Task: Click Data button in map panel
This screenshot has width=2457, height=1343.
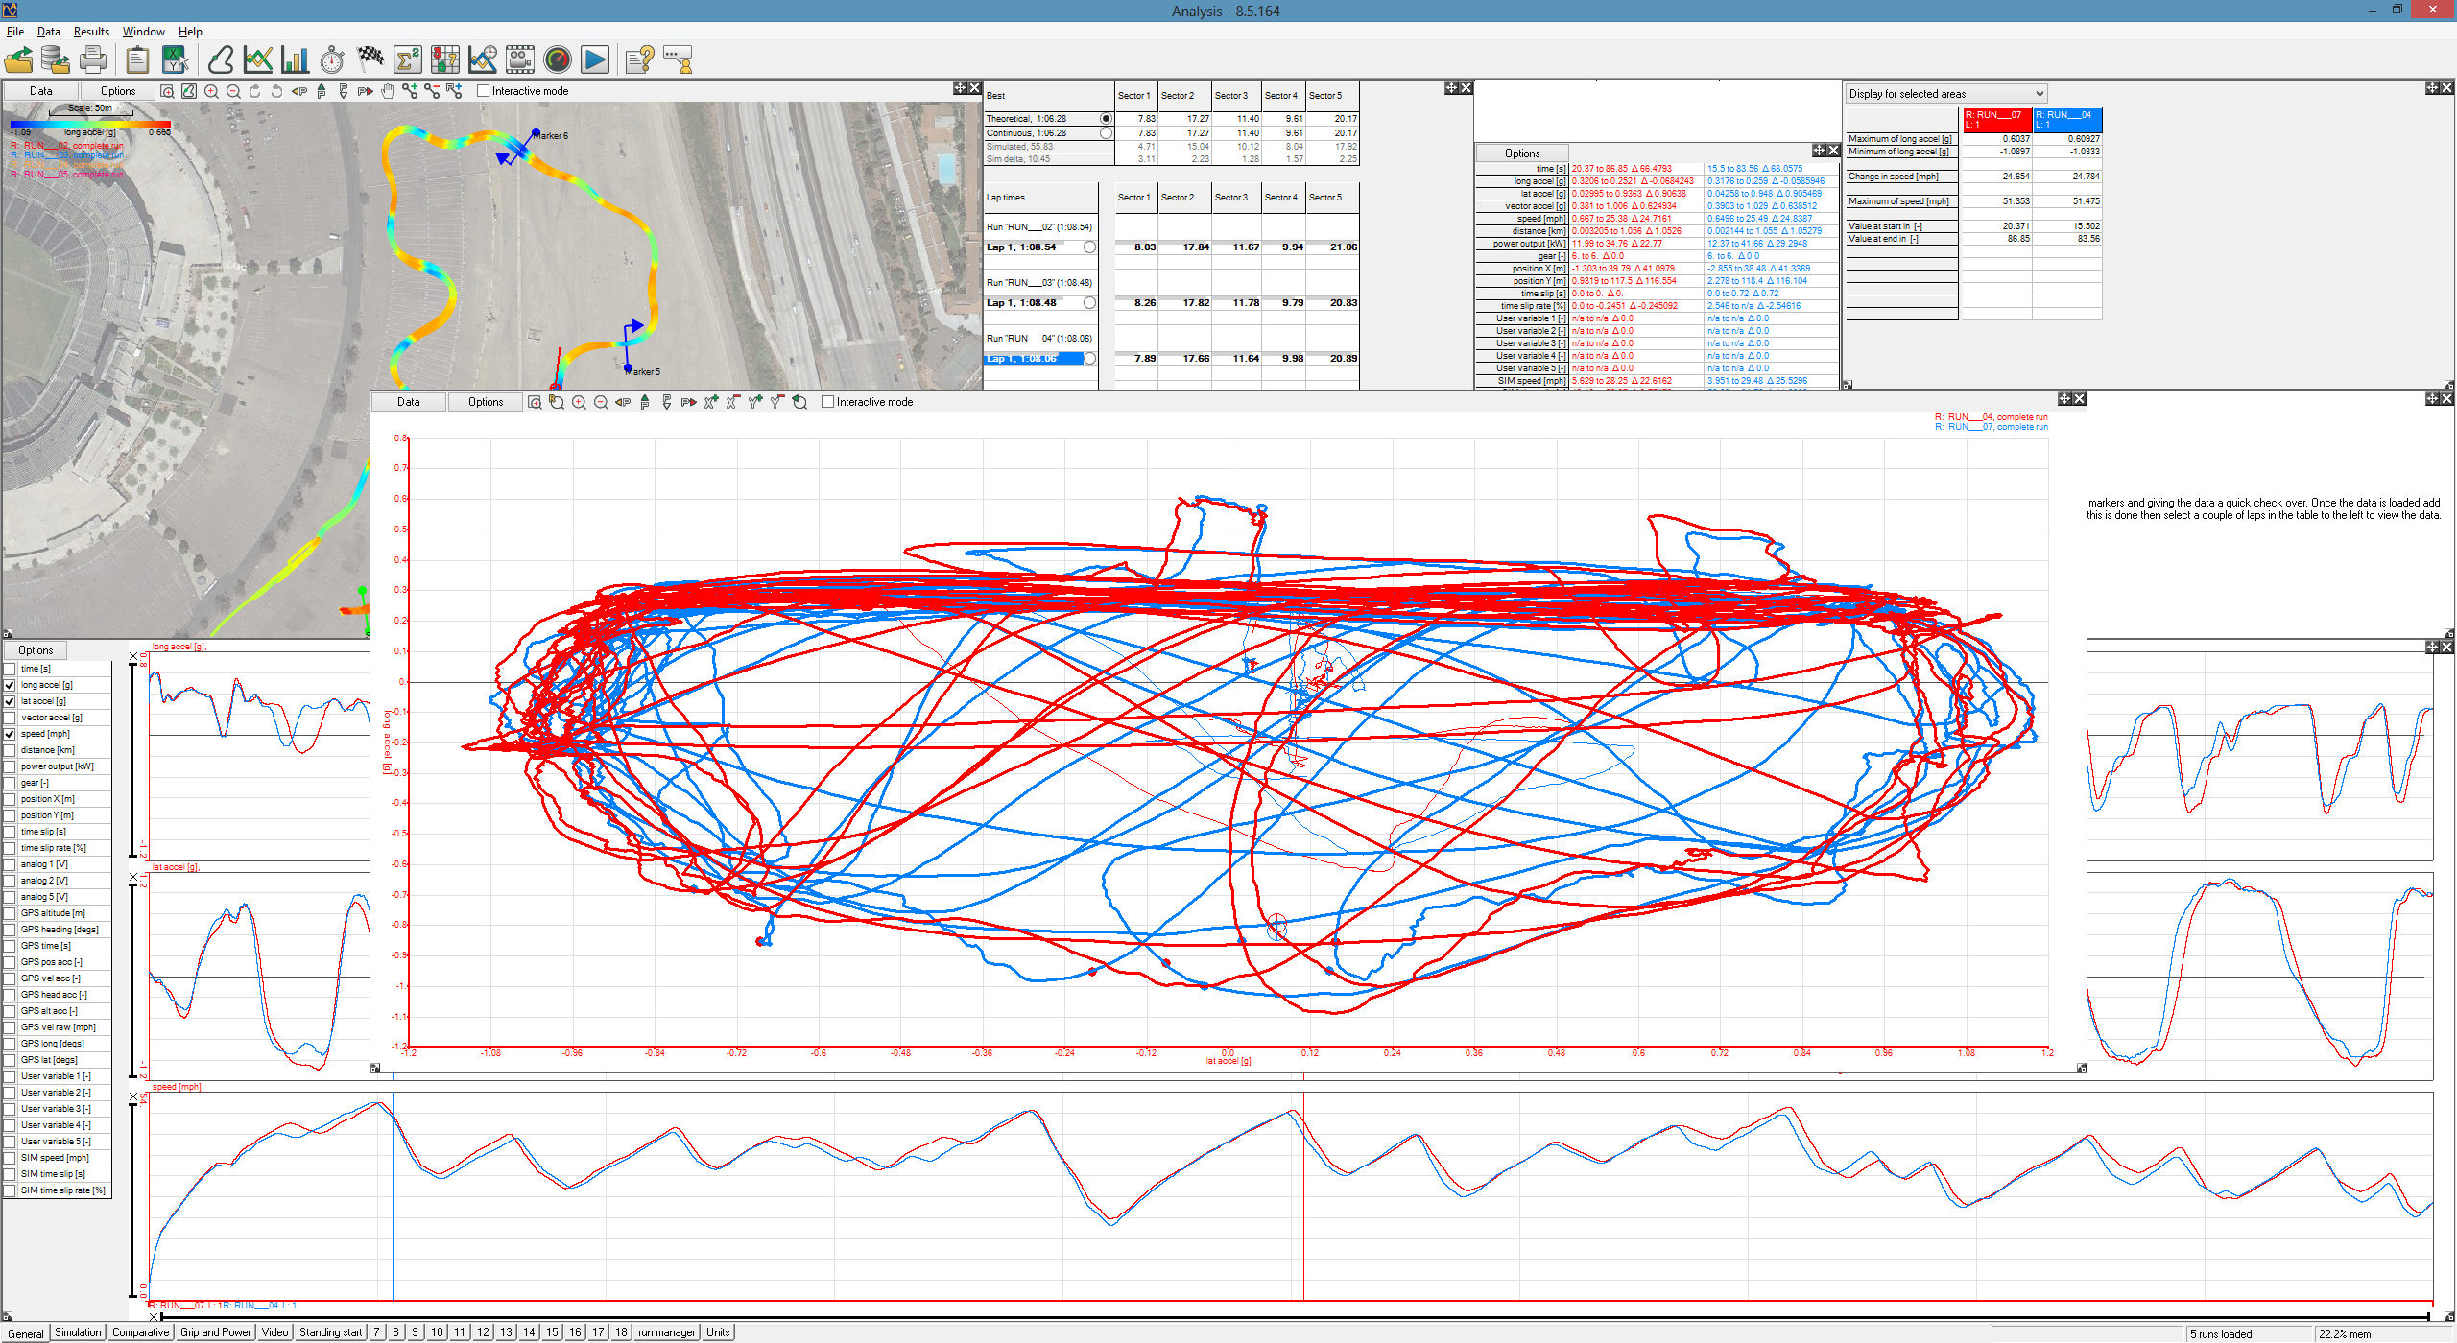Action: tap(40, 91)
